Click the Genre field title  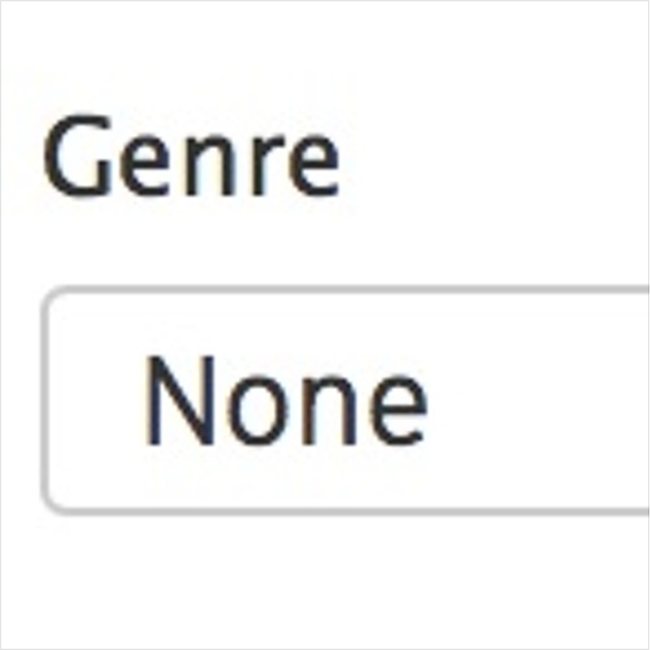click(191, 156)
